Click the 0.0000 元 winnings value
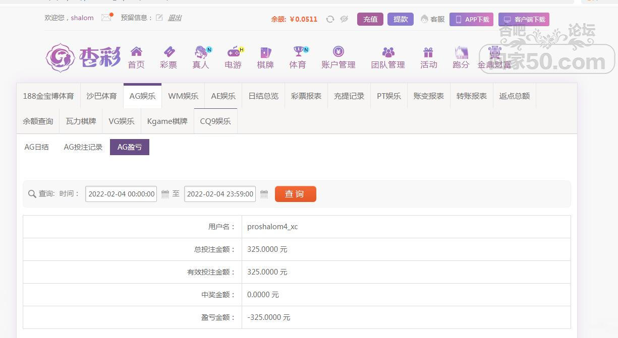 pyautogui.click(x=263, y=295)
